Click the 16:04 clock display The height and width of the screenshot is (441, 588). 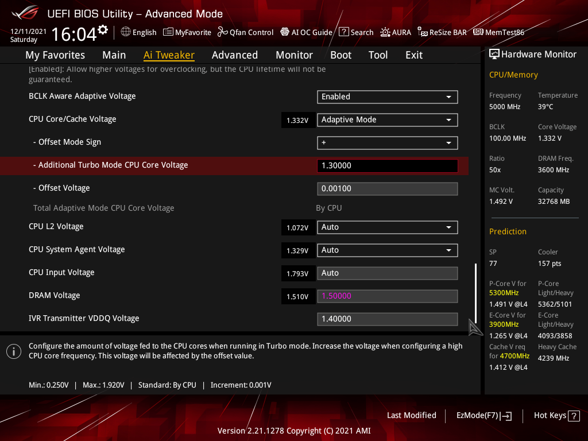[x=74, y=34]
